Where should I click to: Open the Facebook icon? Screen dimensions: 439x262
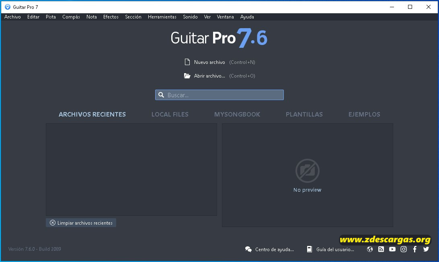(414, 249)
